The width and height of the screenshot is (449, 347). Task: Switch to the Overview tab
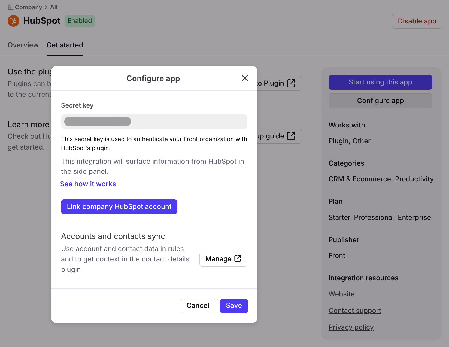(23, 45)
